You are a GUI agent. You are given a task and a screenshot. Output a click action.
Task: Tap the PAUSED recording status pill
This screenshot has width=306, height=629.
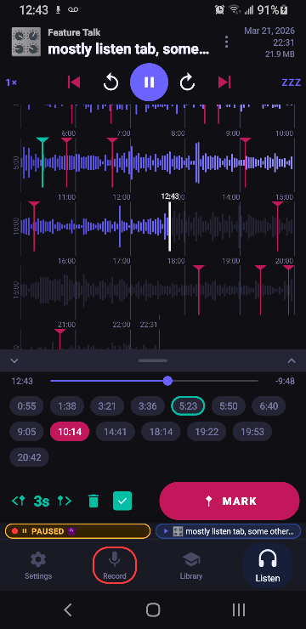[78, 531]
